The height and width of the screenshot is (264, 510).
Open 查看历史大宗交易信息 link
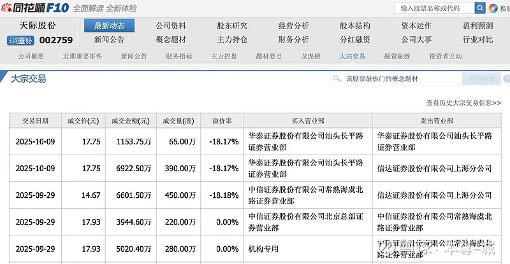(463, 103)
